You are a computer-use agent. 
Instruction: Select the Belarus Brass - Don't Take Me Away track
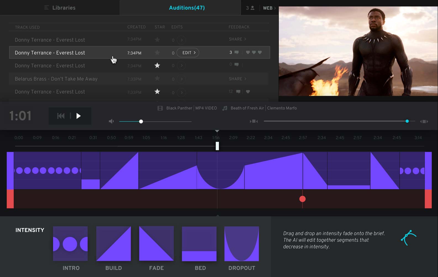56,79
